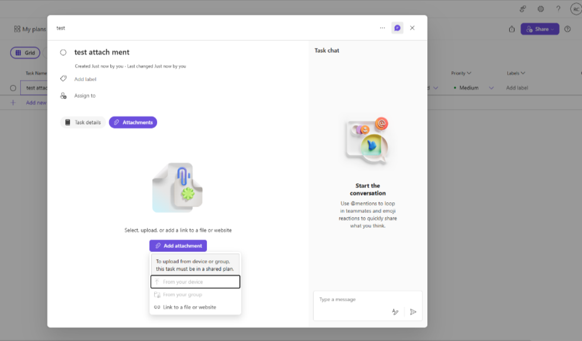Screen dimensions: 582x341
Task: Click the Task chat heading
Action: click(x=327, y=50)
